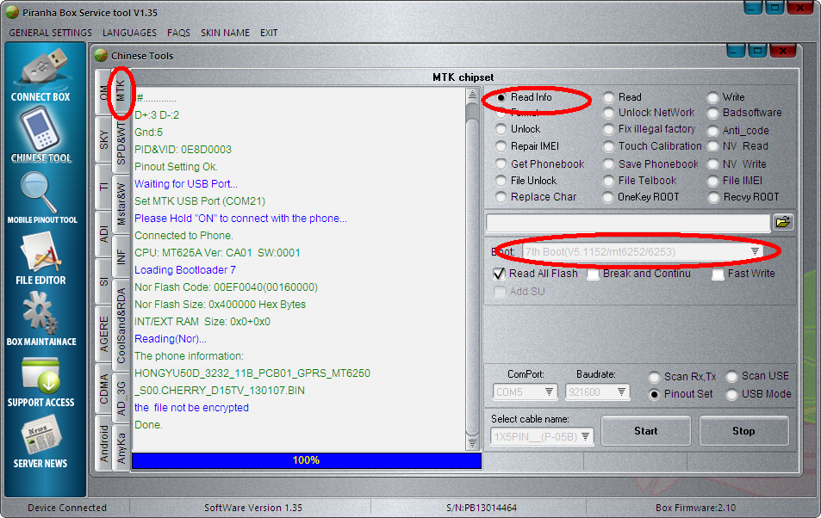Choose the Repair IMEI radio option
Image resolution: width=821 pixels, height=518 pixels.
[501, 146]
